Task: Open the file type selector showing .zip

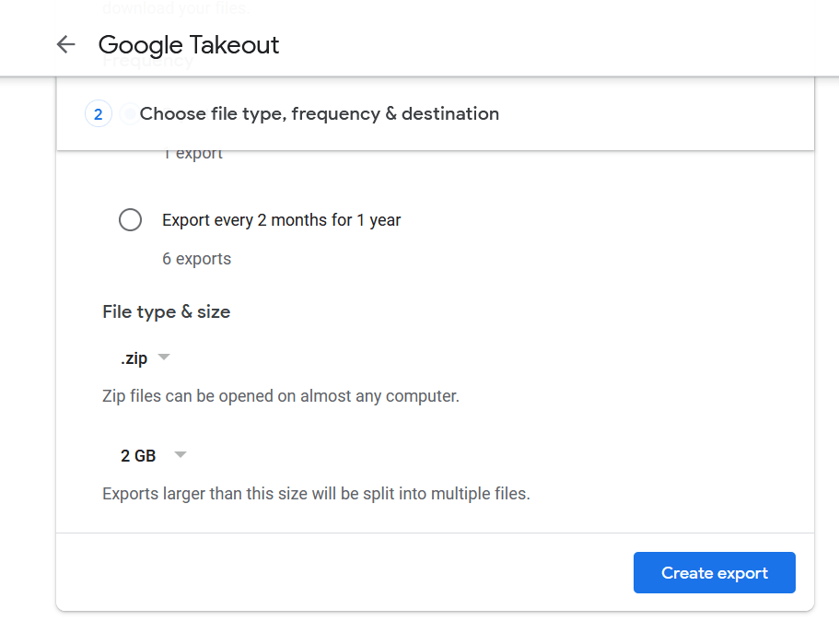Action: 143,357
